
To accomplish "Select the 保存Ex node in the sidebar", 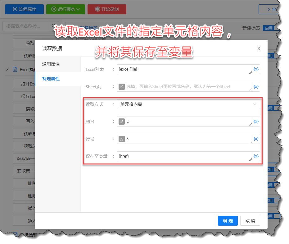I will coord(24,96).
